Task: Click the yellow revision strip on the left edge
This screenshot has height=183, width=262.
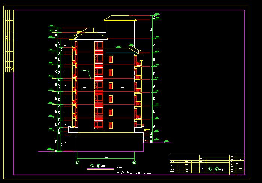Action: 9,41
